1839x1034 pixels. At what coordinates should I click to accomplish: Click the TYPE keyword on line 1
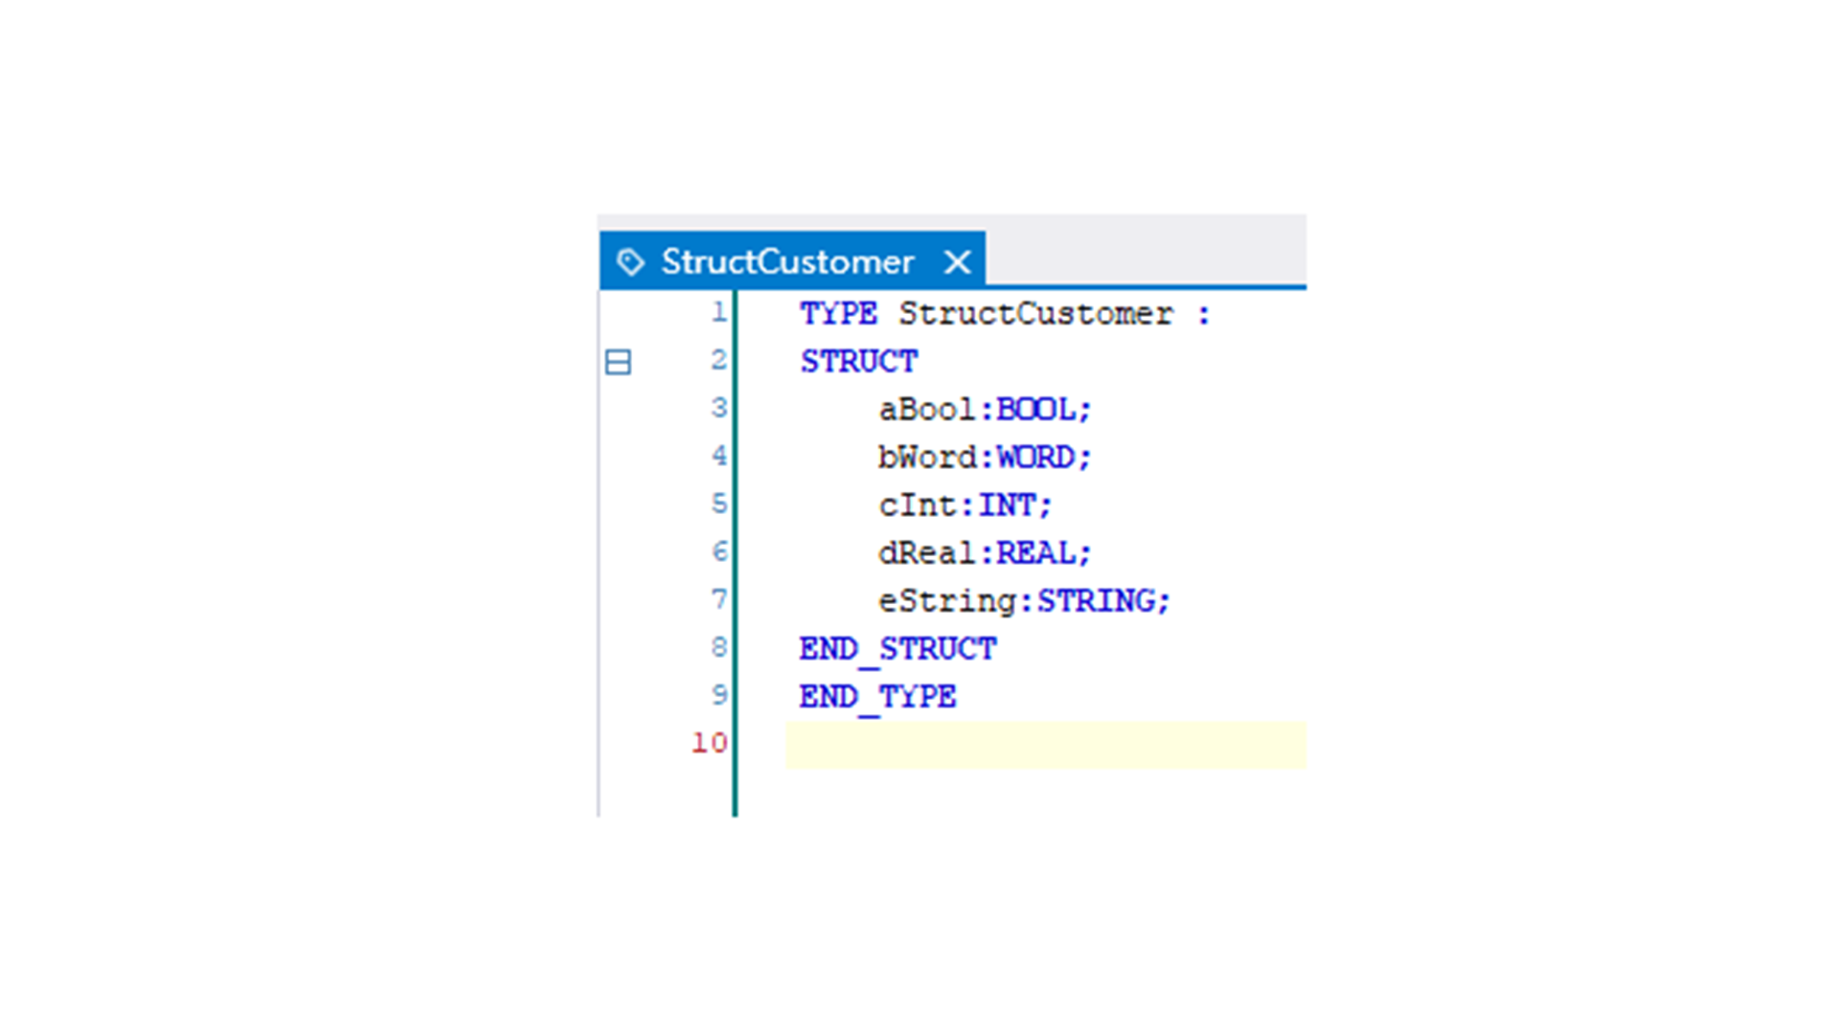coord(838,314)
